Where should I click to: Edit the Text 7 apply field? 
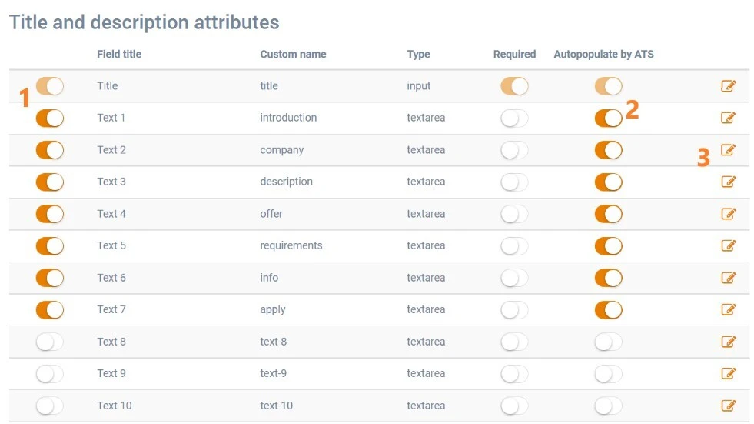(x=728, y=310)
